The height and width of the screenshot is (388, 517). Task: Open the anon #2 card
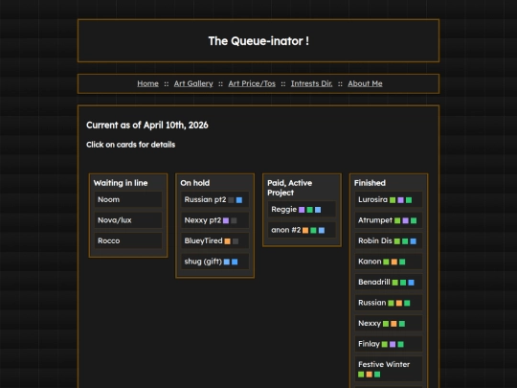coord(302,230)
